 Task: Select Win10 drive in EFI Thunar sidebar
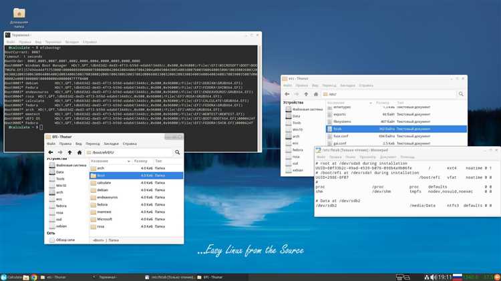(58, 186)
